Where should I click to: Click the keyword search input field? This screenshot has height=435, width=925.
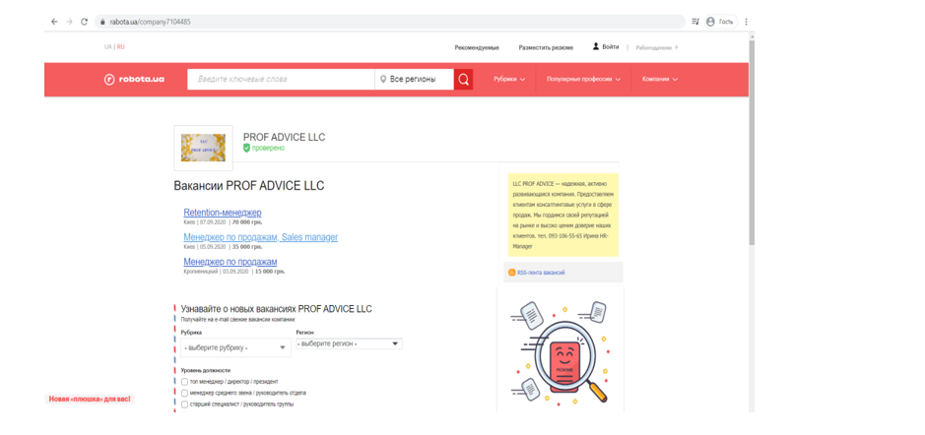coord(281,80)
